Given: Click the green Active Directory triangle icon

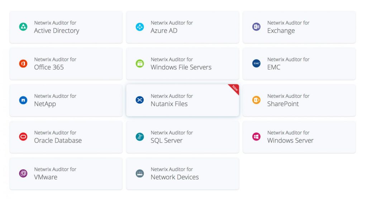Looking at the screenshot, I should [23, 27].
